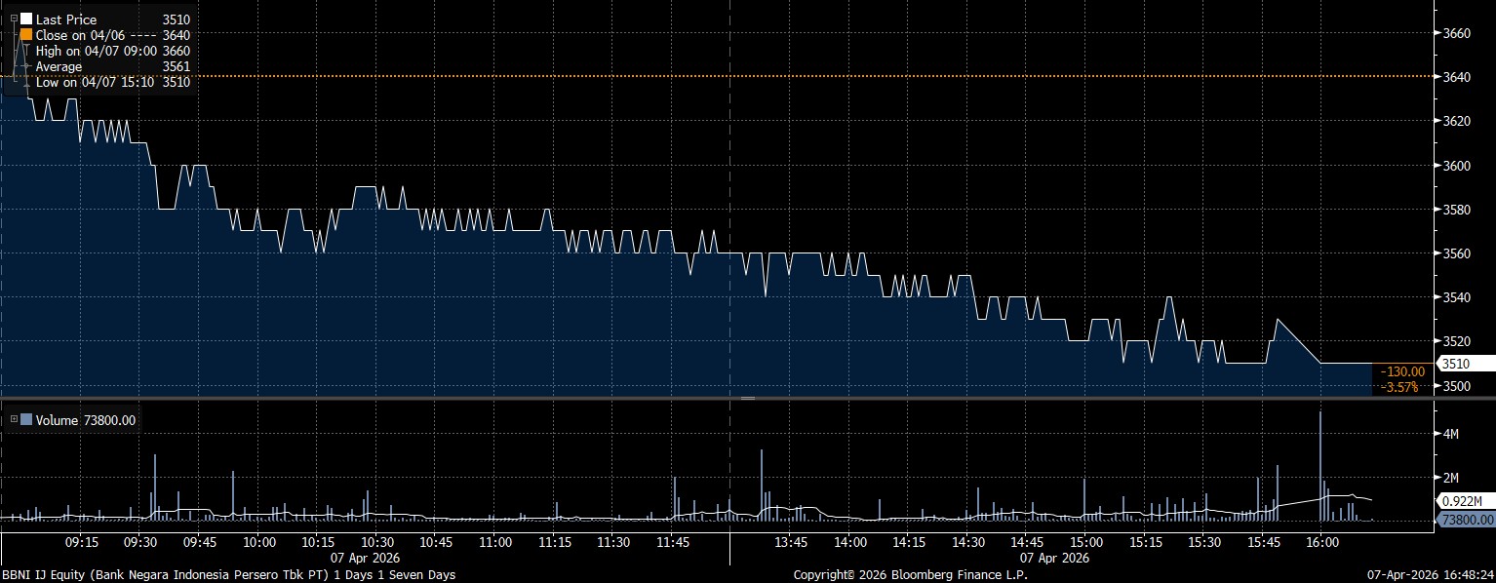Click the 0.922M volume average axis tag

pyautogui.click(x=1459, y=501)
